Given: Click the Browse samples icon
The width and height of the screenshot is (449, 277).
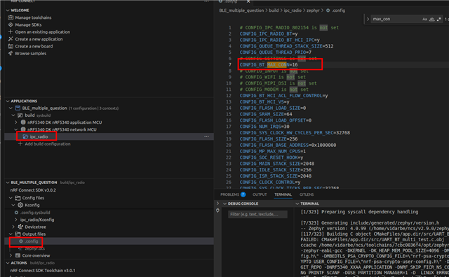Looking at the screenshot, I should (11, 53).
